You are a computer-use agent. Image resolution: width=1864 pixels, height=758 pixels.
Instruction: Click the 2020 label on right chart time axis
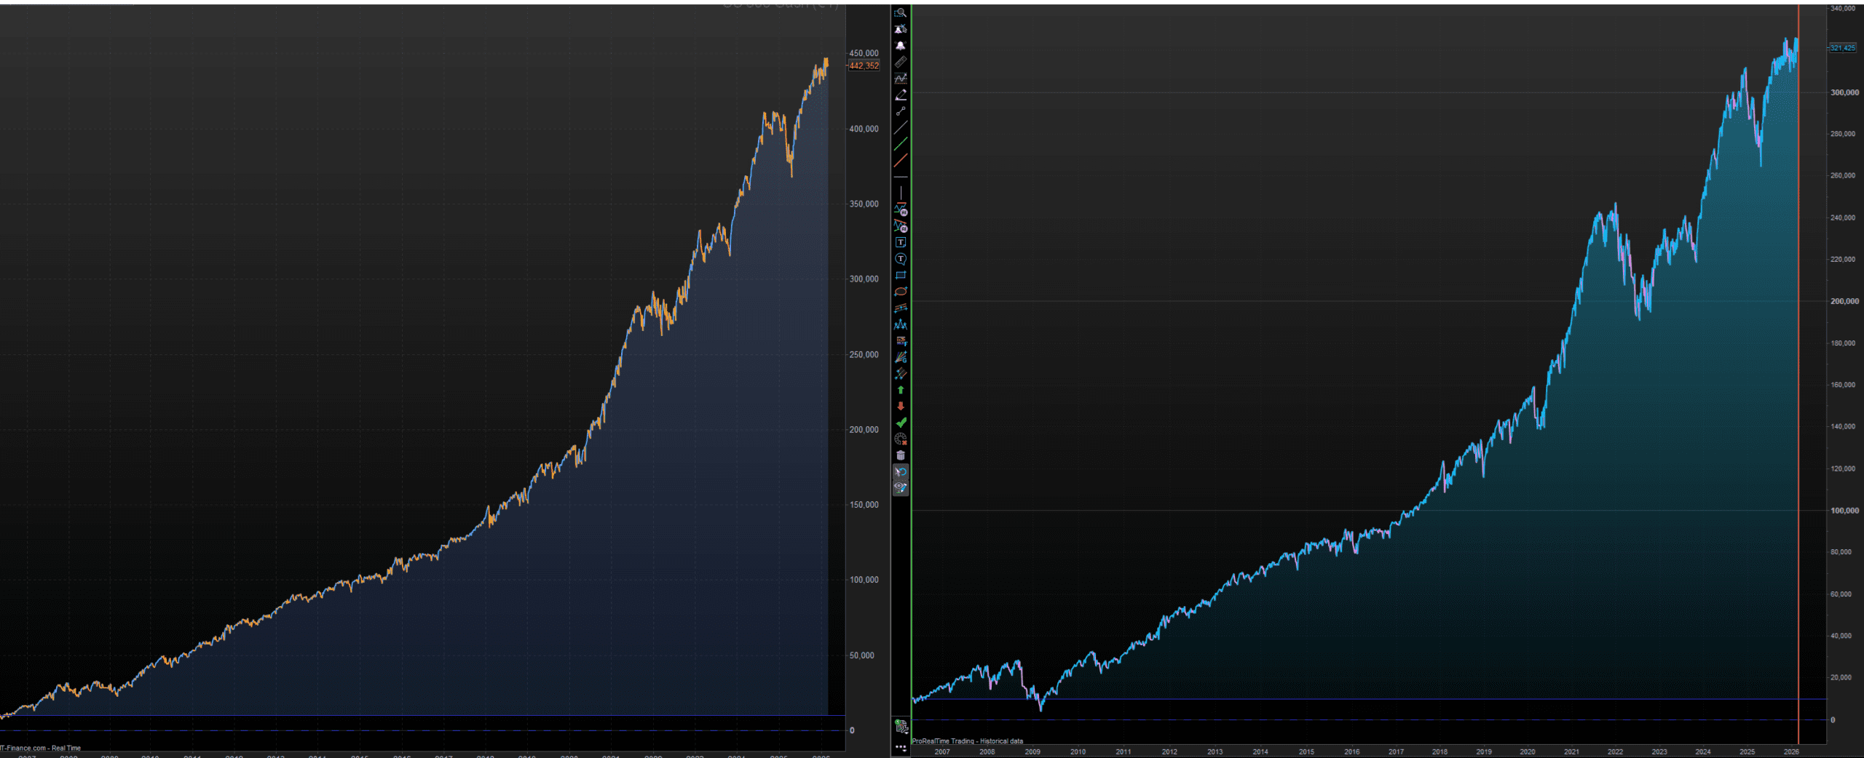tap(1528, 752)
